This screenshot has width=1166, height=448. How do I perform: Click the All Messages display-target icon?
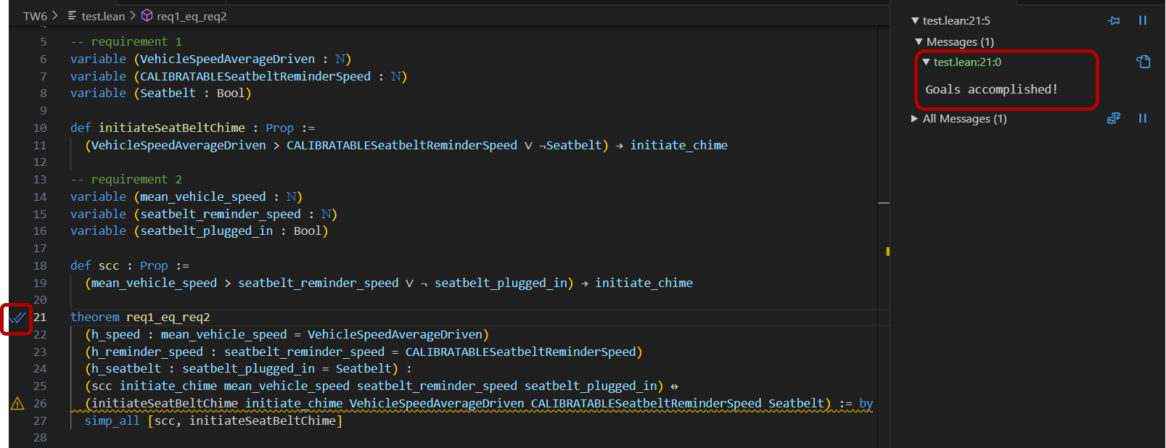1114,118
